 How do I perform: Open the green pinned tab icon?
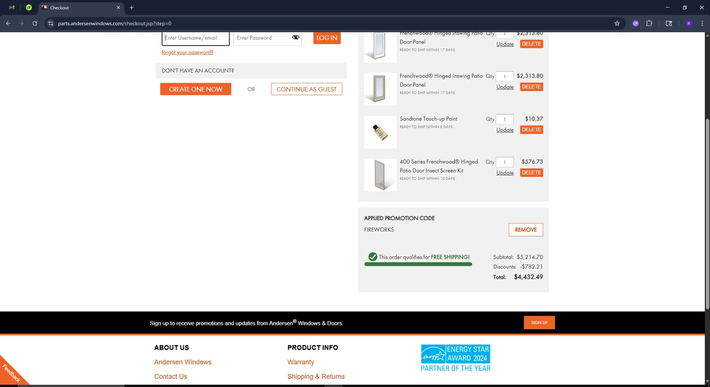29,8
